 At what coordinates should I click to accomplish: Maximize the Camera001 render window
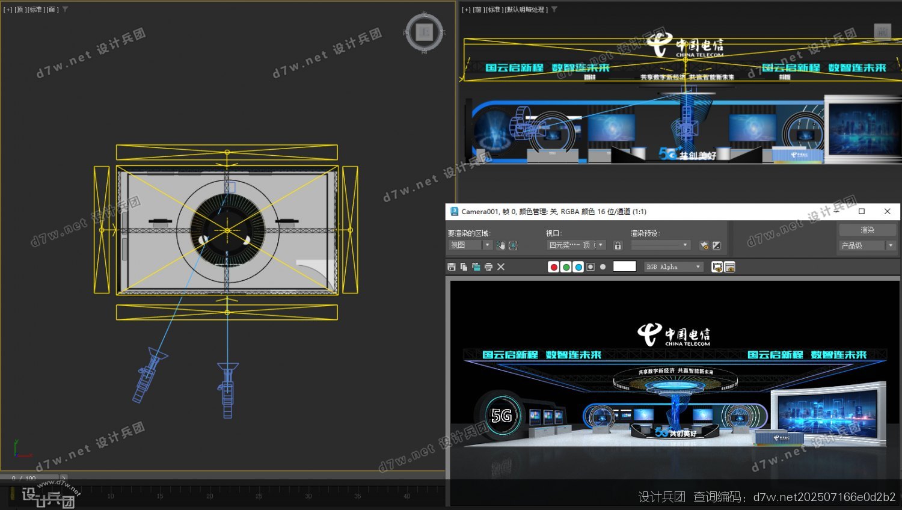click(x=861, y=211)
